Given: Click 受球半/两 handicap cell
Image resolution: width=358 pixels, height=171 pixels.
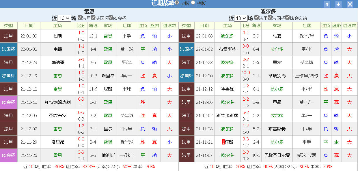Looking at the screenshot, I should (x=307, y=155).
